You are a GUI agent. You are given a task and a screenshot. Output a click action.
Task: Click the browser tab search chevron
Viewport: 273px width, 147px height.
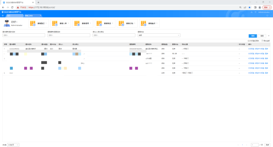250,2
